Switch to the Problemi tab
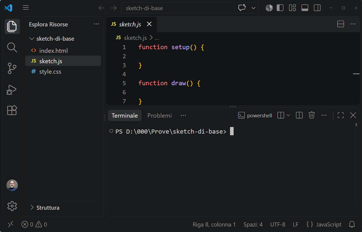The image size is (362, 232). click(160, 115)
